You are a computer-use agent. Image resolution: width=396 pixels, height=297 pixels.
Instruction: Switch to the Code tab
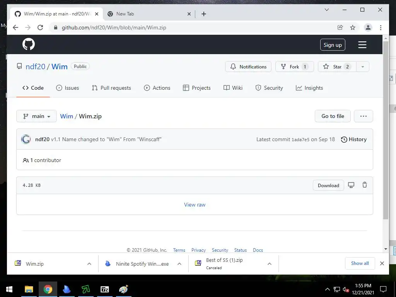click(33, 88)
